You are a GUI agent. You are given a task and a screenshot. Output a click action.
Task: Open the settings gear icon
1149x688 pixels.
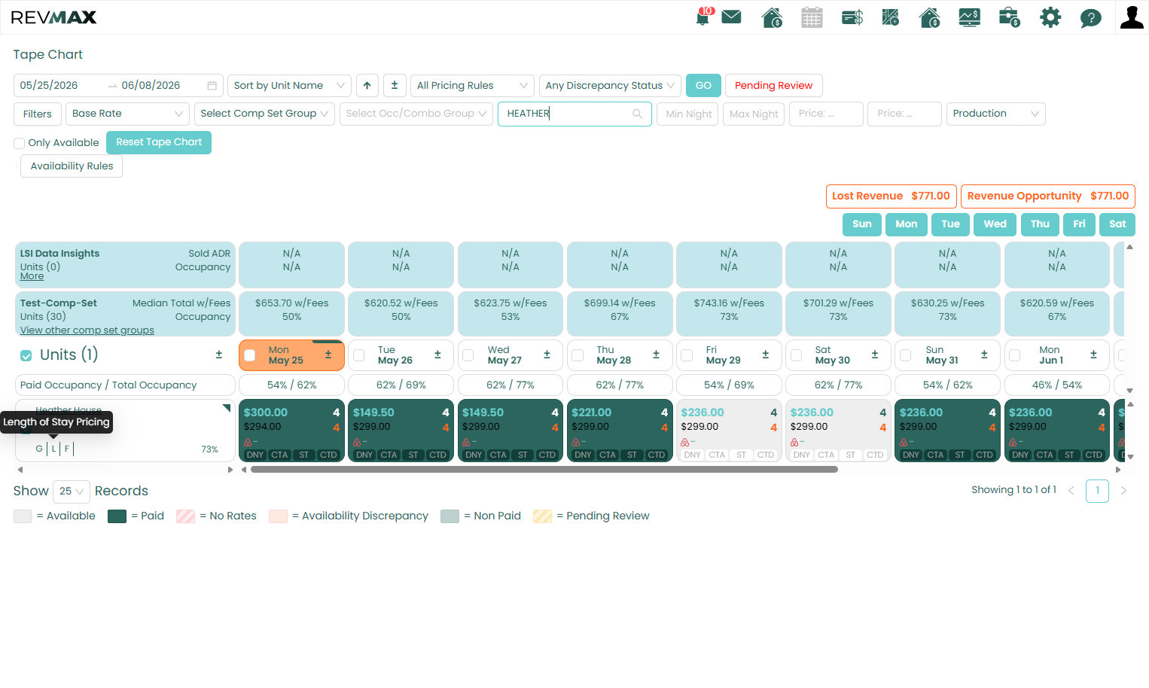[x=1050, y=17]
